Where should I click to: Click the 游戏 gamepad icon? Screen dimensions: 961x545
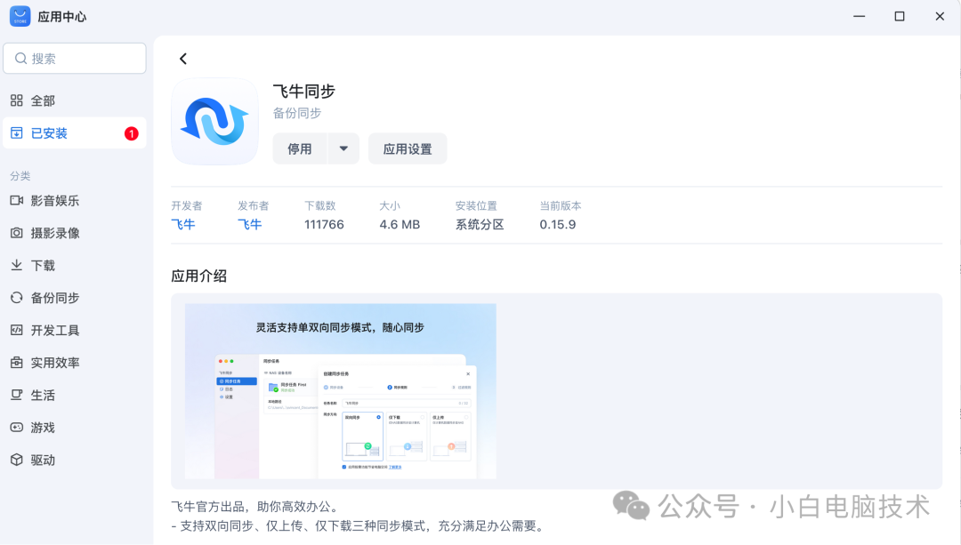(x=17, y=428)
